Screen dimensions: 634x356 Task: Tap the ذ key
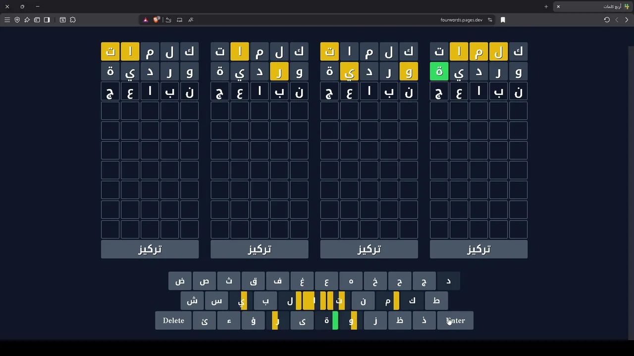(x=424, y=320)
